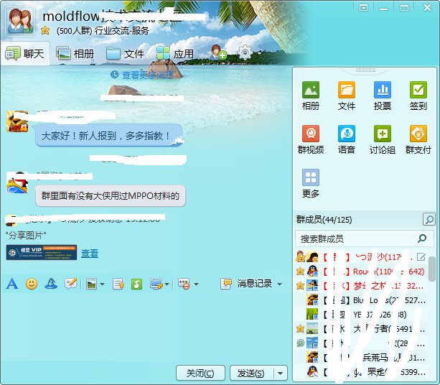Edit group card pencil icon
Image resolution: width=440 pixels, height=385 pixels.
tap(421, 256)
